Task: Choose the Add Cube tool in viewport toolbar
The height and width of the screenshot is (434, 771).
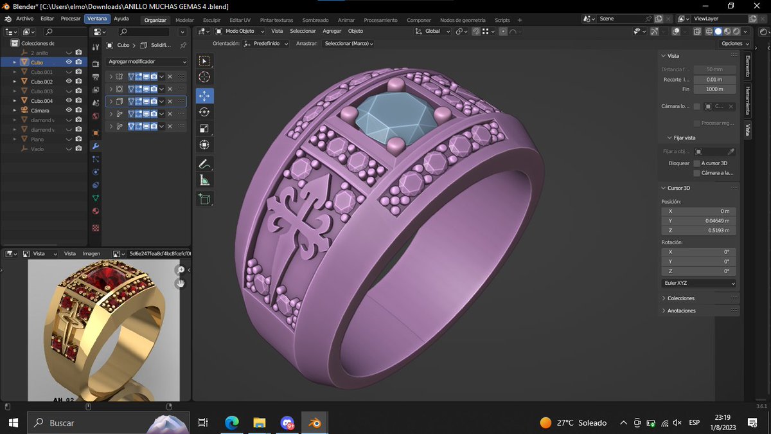Action: pos(204,199)
